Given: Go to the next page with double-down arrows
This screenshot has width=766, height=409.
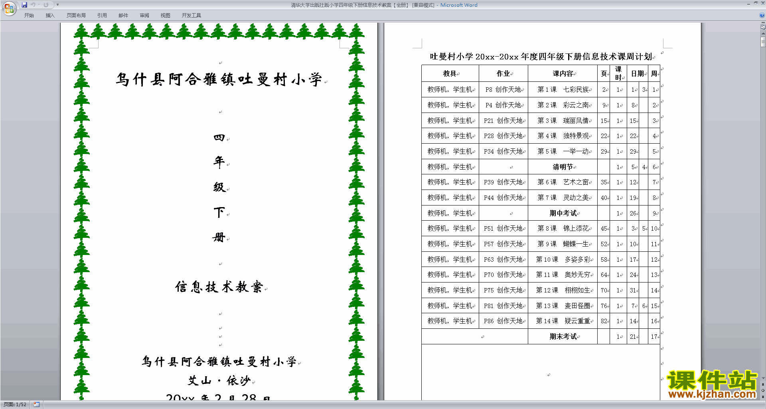Looking at the screenshot, I should pyautogui.click(x=763, y=397).
